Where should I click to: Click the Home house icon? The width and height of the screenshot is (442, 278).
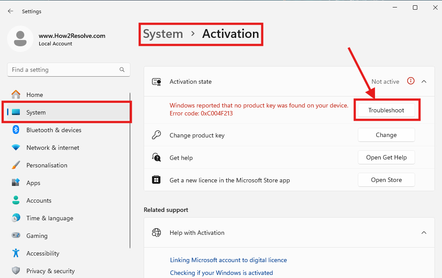pos(16,94)
